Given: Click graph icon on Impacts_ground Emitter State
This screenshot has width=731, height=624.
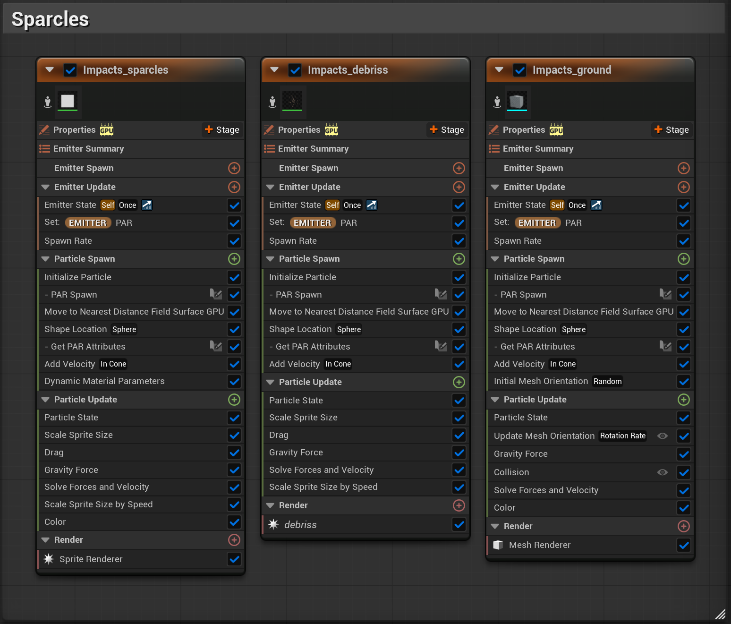Looking at the screenshot, I should (x=596, y=205).
